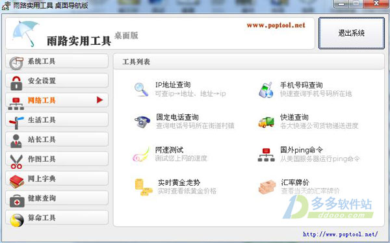The height and width of the screenshot is (243, 390).
Task: Click the 手机号码查询 mobile phone icon
Action: (x=266, y=90)
